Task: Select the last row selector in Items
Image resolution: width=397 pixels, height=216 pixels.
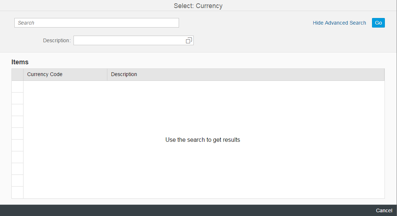Action: [17, 192]
